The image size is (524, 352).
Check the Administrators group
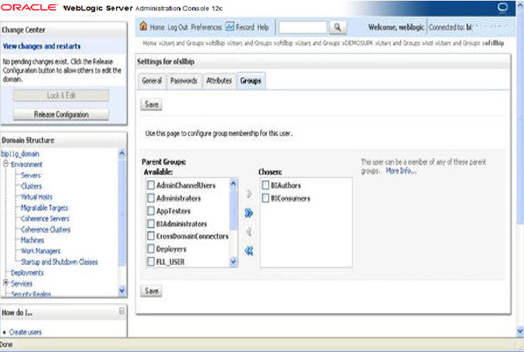[151, 198]
